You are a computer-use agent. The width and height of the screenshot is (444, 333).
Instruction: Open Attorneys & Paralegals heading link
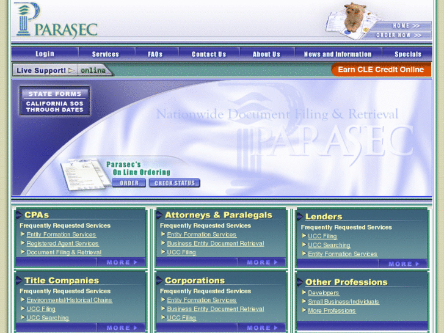tap(218, 215)
